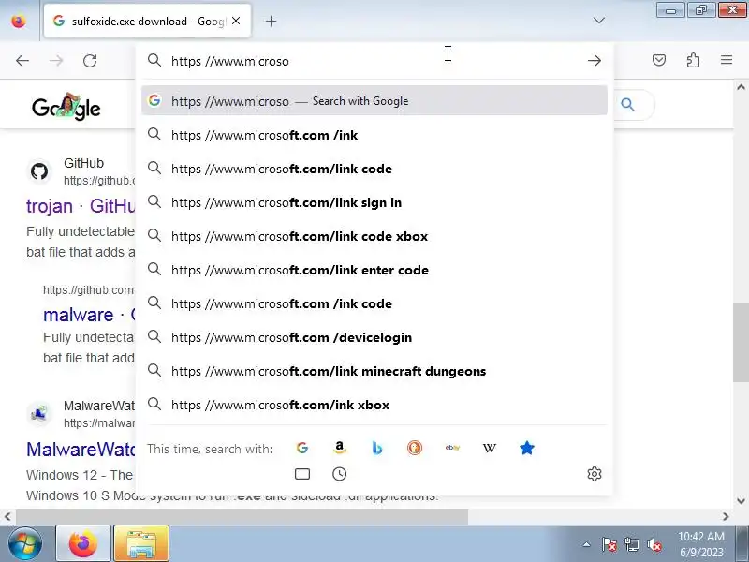Image resolution: width=749 pixels, height=562 pixels.
Task: Choose suggestion 'microsoft.com/ink xbox'
Action: [374, 405]
